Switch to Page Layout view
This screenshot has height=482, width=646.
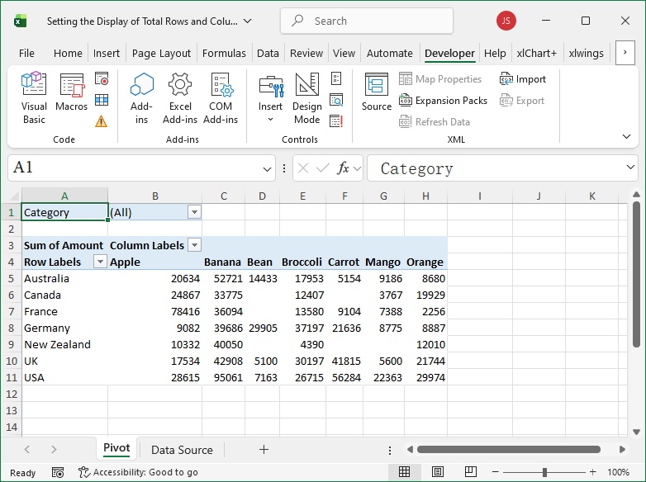pyautogui.click(x=438, y=472)
